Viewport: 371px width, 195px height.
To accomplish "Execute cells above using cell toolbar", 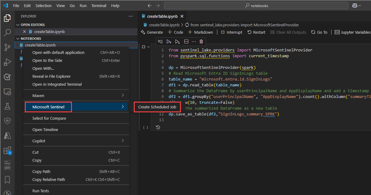I will click(x=169, y=42).
